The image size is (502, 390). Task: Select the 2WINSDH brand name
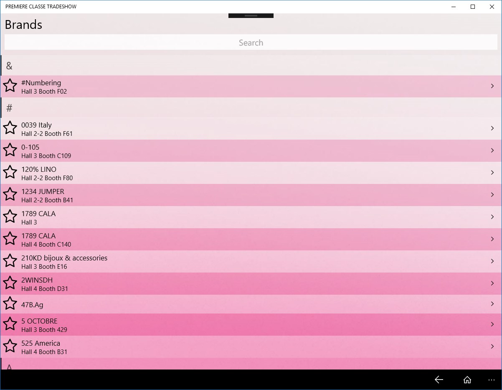point(37,280)
